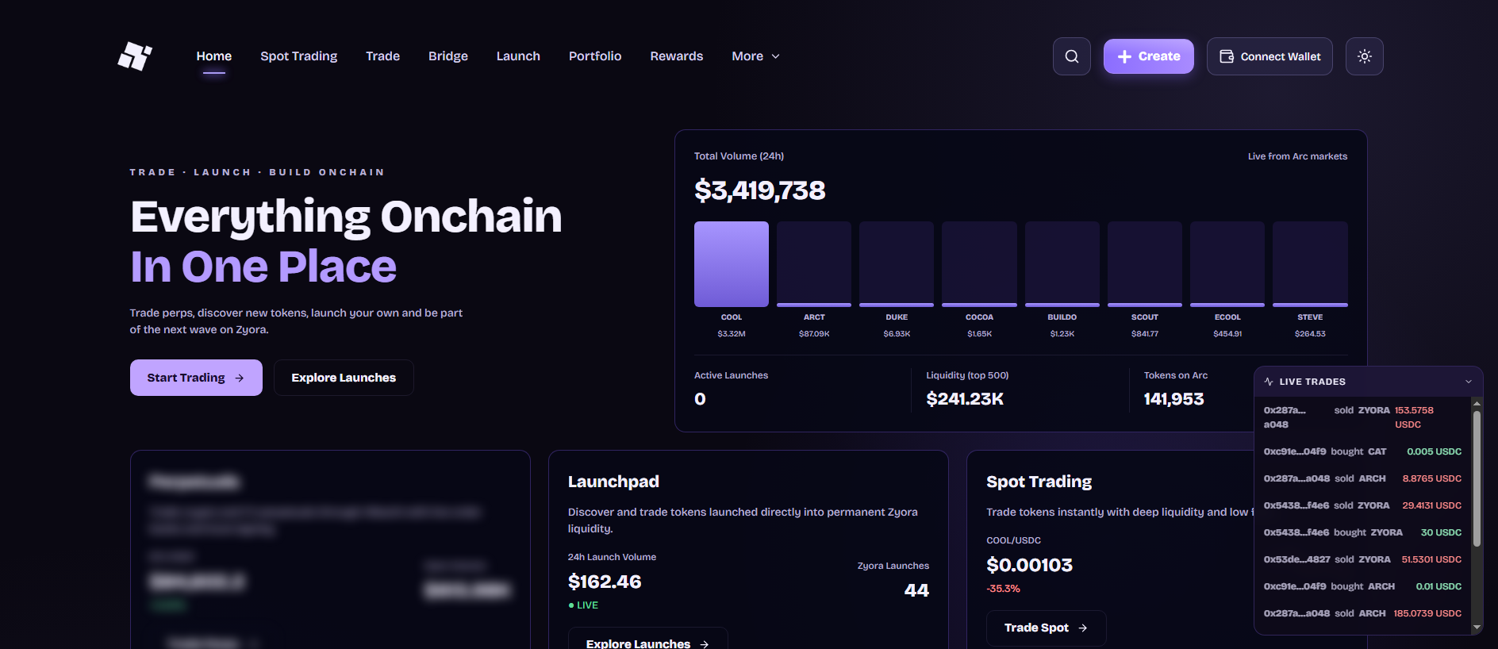Viewport: 1498px width, 649px height.
Task: Select the BUILDO volume bar
Action: pyautogui.click(x=1062, y=264)
